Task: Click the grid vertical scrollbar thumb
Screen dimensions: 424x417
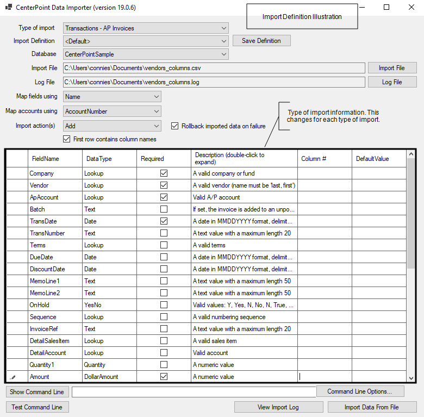Action: [x=411, y=213]
